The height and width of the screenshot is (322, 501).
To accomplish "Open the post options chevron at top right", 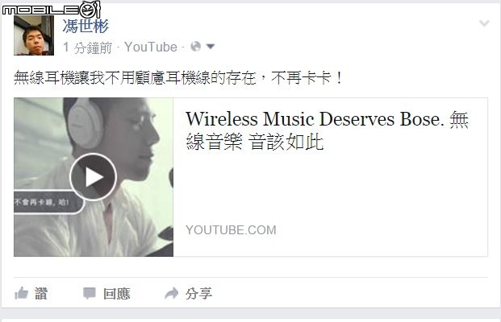I will [x=484, y=23].
